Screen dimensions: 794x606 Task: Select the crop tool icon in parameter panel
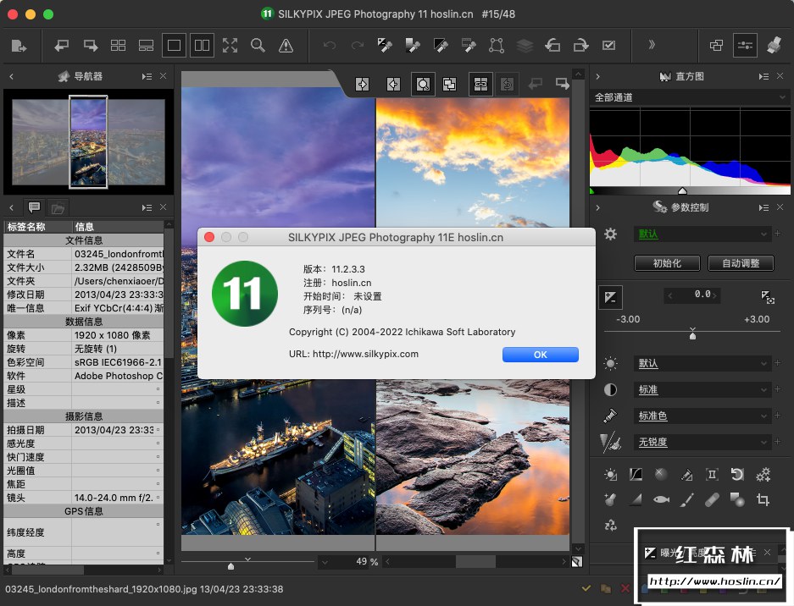click(763, 500)
